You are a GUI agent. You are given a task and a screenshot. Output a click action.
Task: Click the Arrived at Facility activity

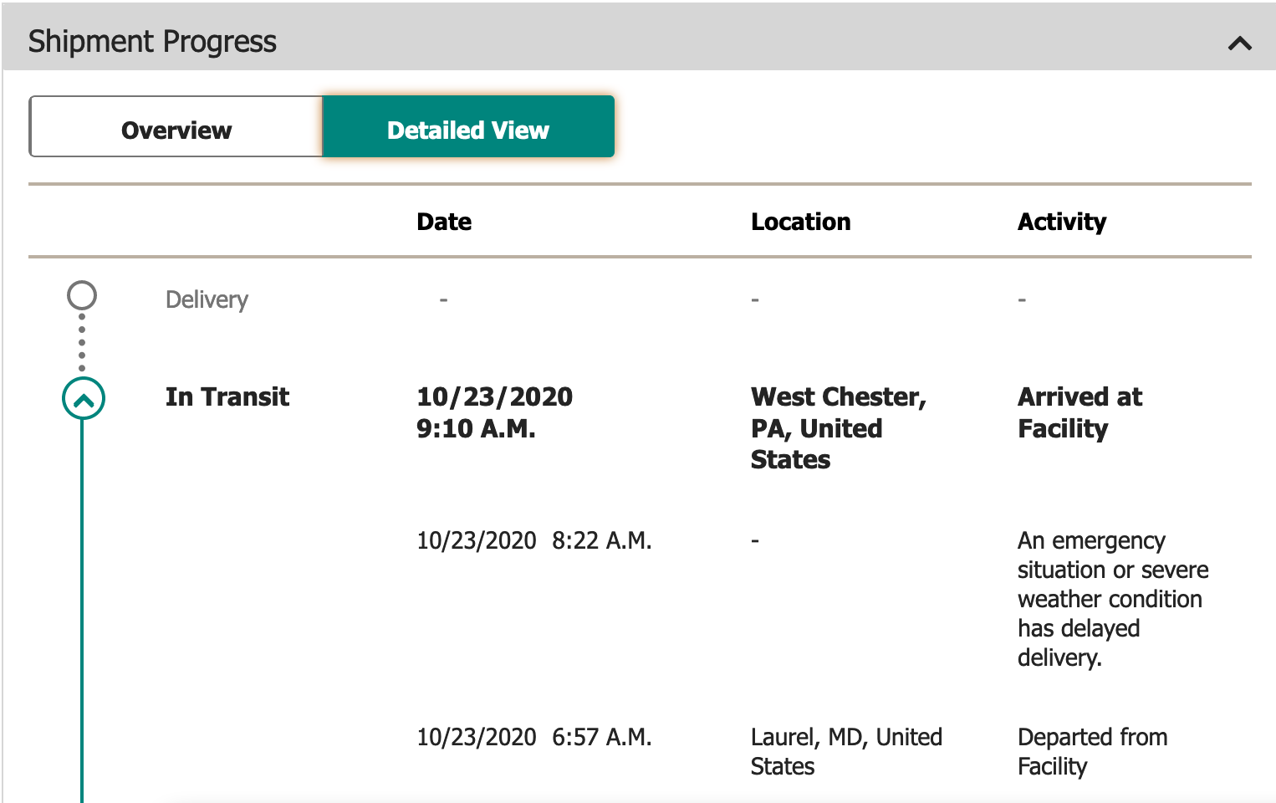click(x=1079, y=412)
